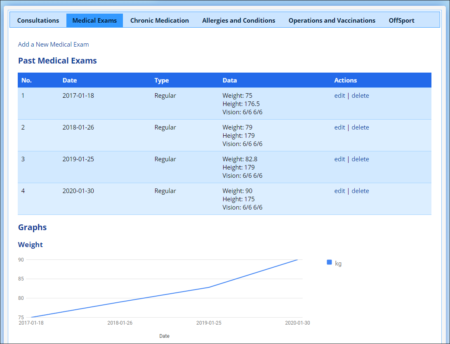Screen dimensions: 450x344
Task: Click the Date column header
Action: [70, 80]
